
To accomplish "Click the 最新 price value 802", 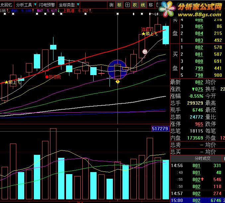I will [x=199, y=82].
